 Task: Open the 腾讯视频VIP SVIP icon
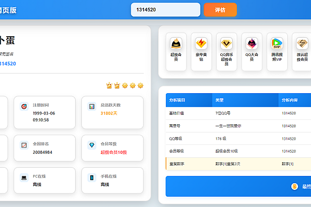(x=277, y=43)
